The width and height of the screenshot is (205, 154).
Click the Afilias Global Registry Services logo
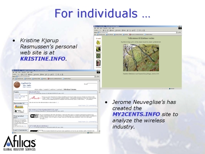pos(20,143)
